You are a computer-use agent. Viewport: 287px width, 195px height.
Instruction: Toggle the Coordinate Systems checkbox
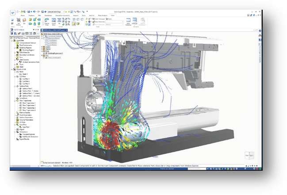[44, 37]
